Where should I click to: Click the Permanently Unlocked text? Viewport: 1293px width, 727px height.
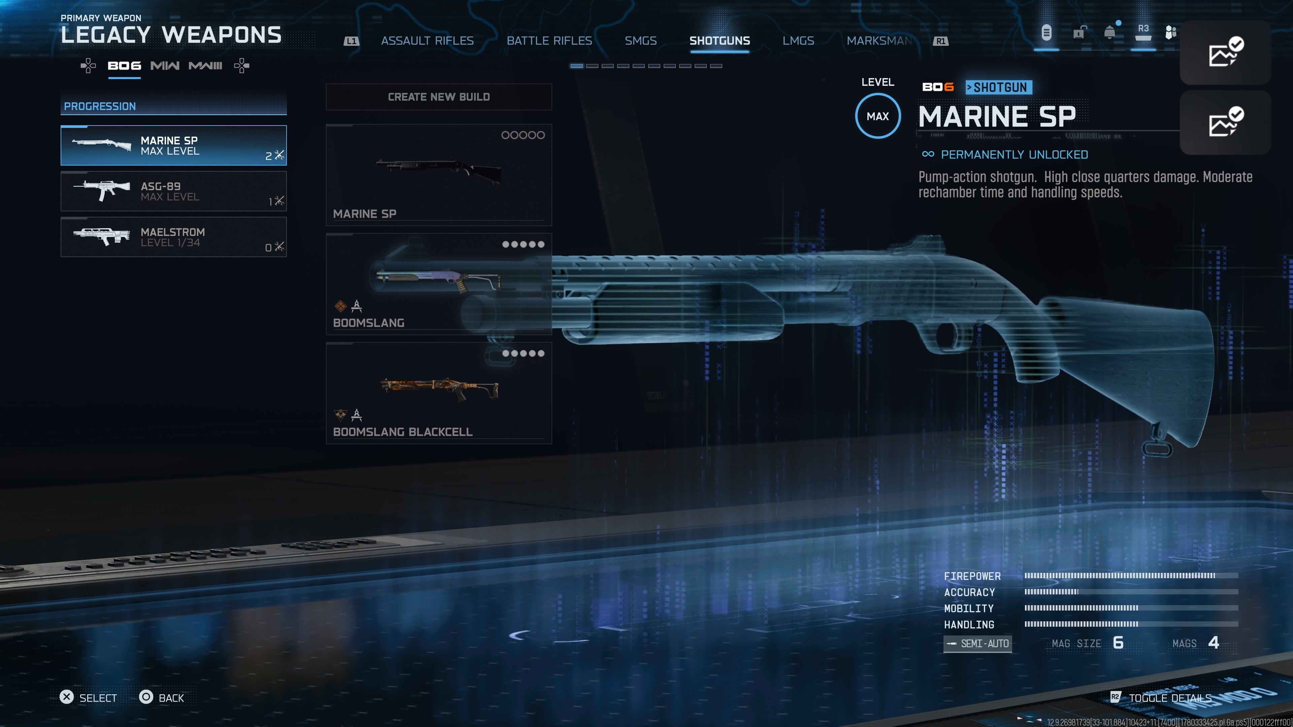click(x=1014, y=154)
